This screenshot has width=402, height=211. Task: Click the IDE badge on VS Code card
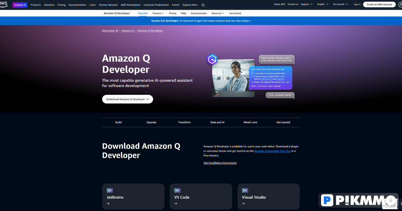coord(178,190)
